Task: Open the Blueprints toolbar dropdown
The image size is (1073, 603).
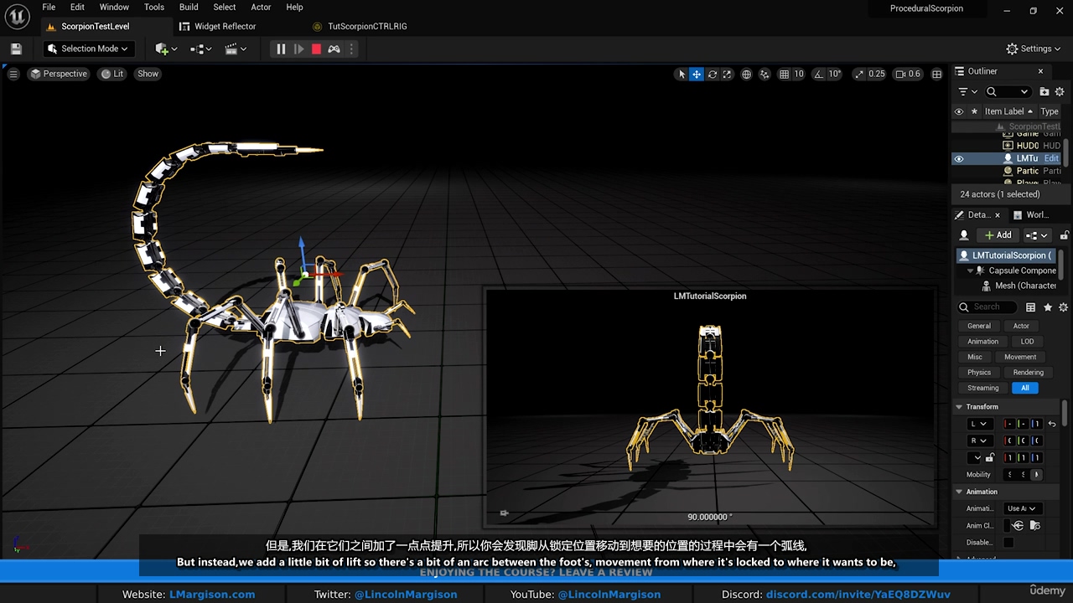Action: 200,49
